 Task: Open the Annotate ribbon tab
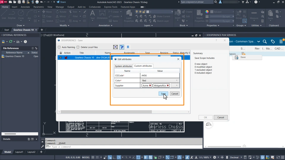pos(25,7)
